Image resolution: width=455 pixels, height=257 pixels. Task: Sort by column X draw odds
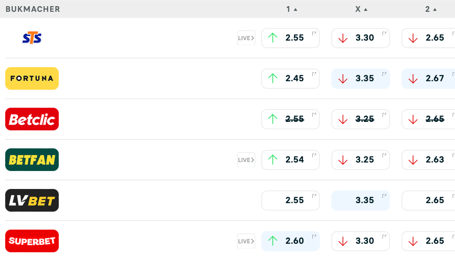coord(361,9)
